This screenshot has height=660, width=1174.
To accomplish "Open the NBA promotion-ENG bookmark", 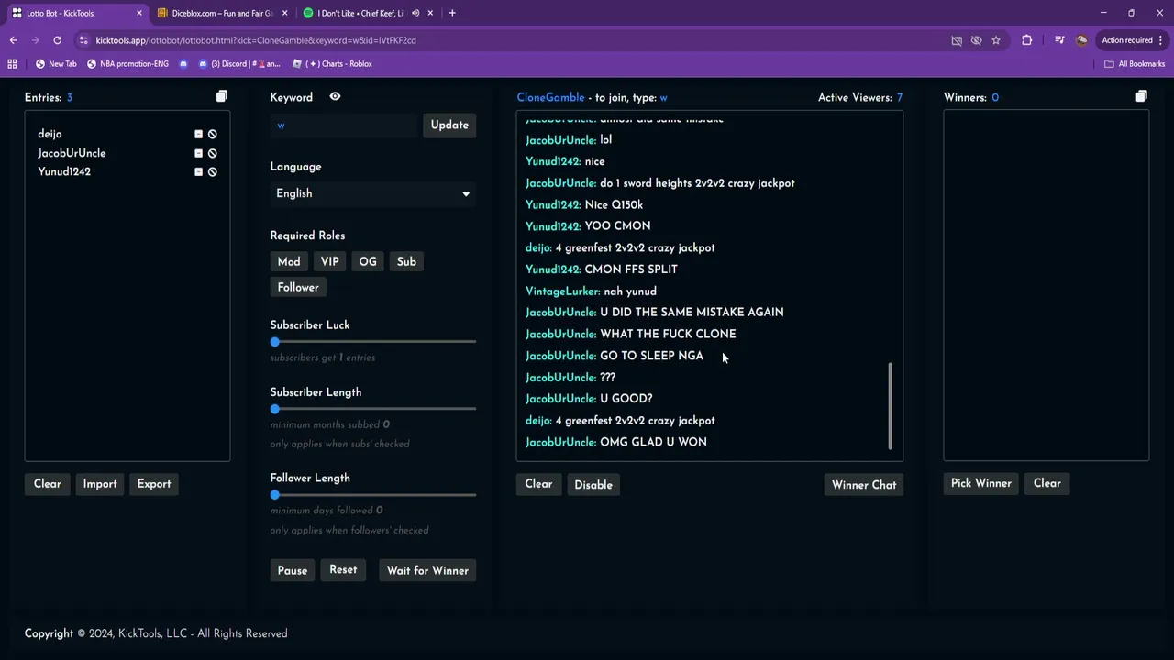I will coord(127,64).
